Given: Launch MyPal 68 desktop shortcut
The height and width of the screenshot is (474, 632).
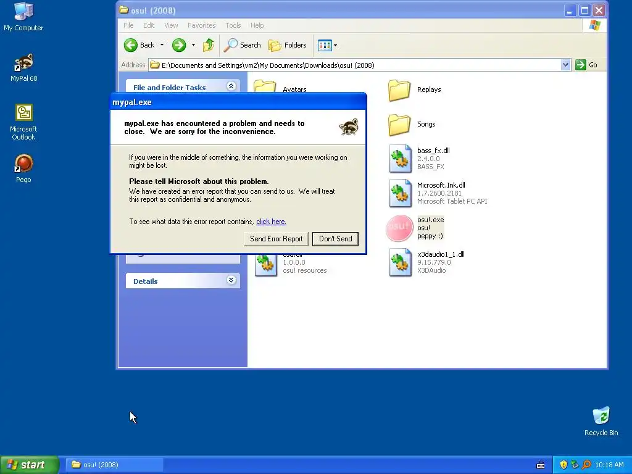Looking at the screenshot, I should 23,67.
